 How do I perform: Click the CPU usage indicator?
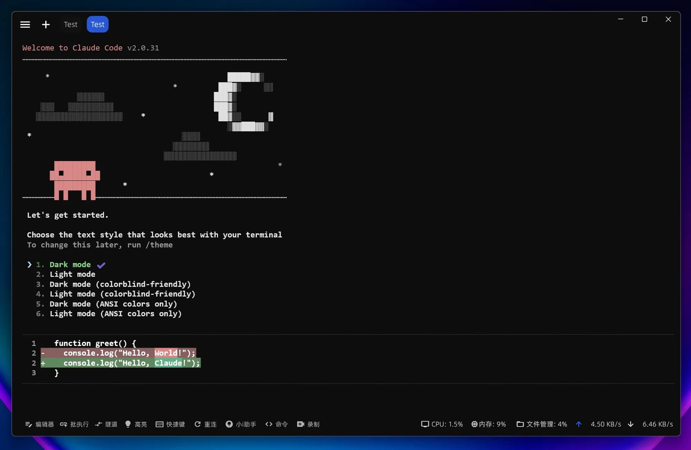(x=442, y=424)
